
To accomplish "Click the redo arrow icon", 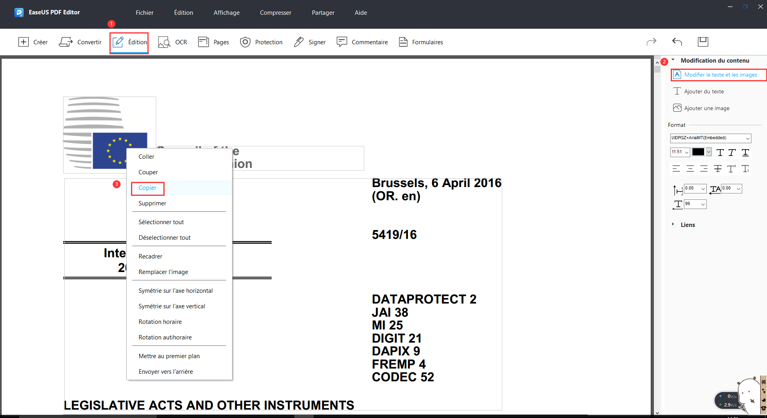I will tap(652, 41).
